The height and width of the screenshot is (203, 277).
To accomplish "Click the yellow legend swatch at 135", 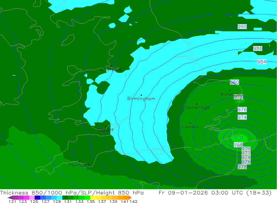I will coord(93,197).
